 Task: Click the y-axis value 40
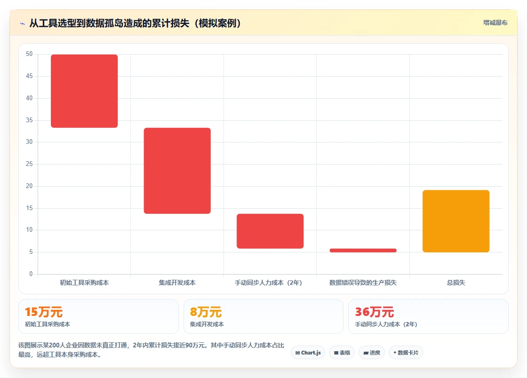(x=29, y=98)
